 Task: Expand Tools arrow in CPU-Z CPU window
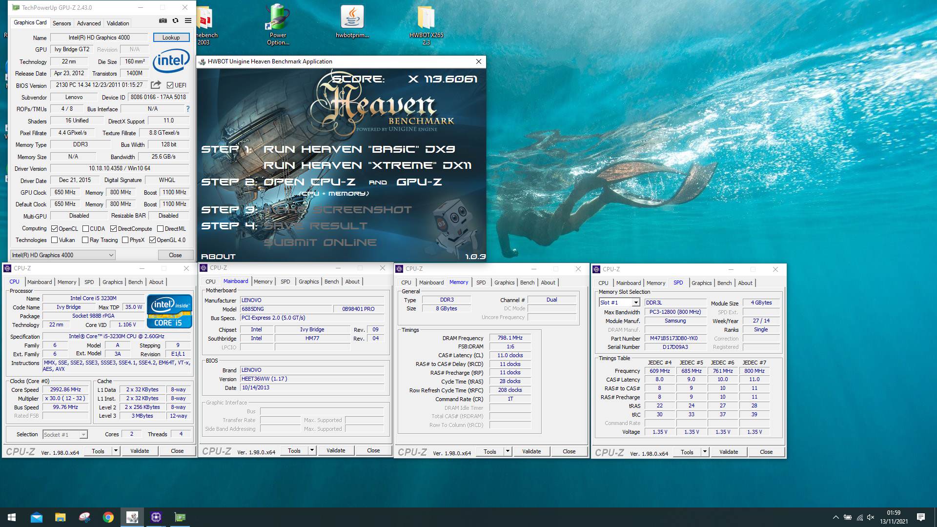[x=116, y=451]
